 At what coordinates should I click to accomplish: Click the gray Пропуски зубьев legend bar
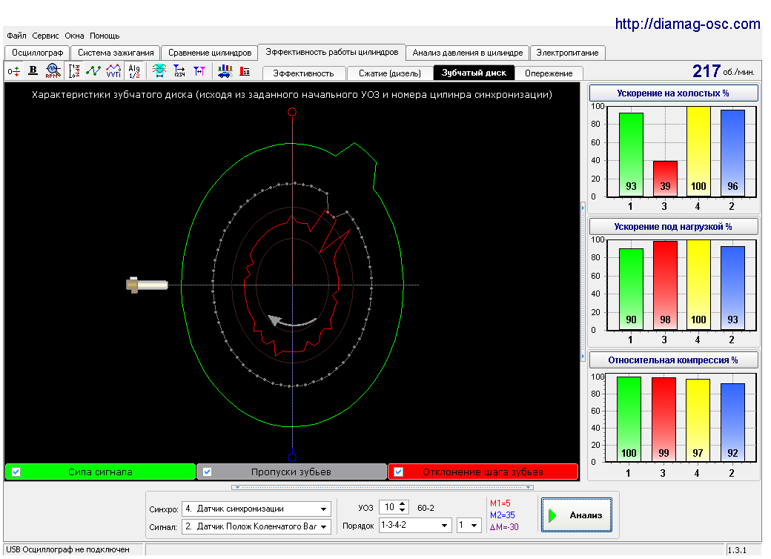291,472
